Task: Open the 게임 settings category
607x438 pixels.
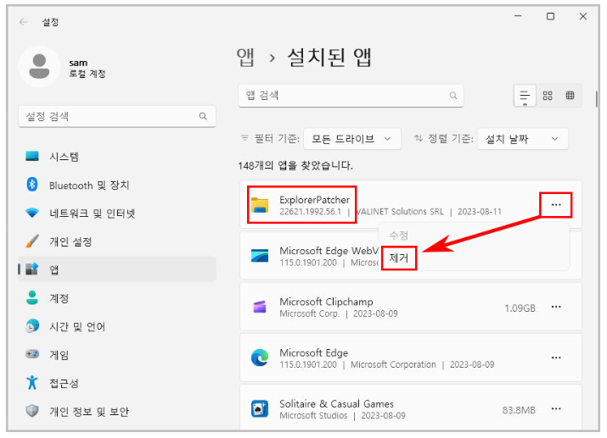Action: point(117,355)
